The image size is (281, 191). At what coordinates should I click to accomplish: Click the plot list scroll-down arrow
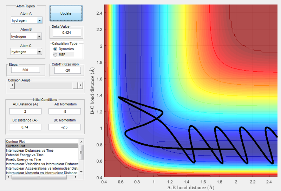81,172
